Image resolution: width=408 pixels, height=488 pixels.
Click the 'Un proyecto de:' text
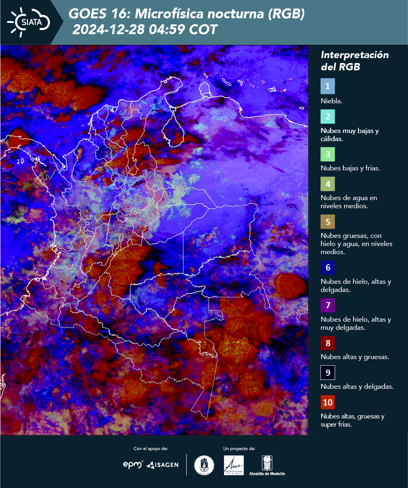(239, 449)
